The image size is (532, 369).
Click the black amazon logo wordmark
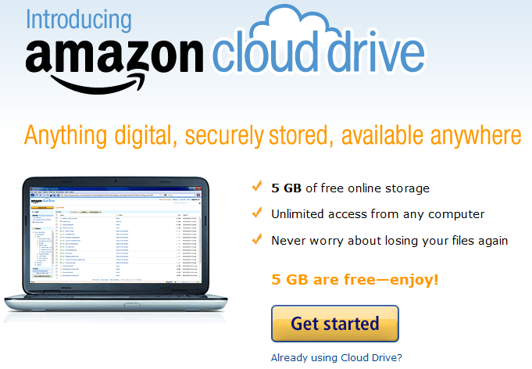click(114, 56)
